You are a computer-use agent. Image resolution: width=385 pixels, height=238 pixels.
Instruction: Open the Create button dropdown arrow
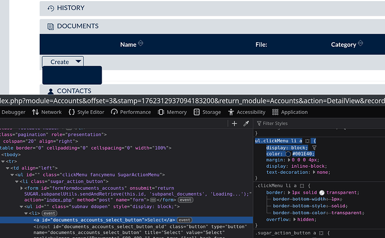pyautogui.click(x=78, y=62)
